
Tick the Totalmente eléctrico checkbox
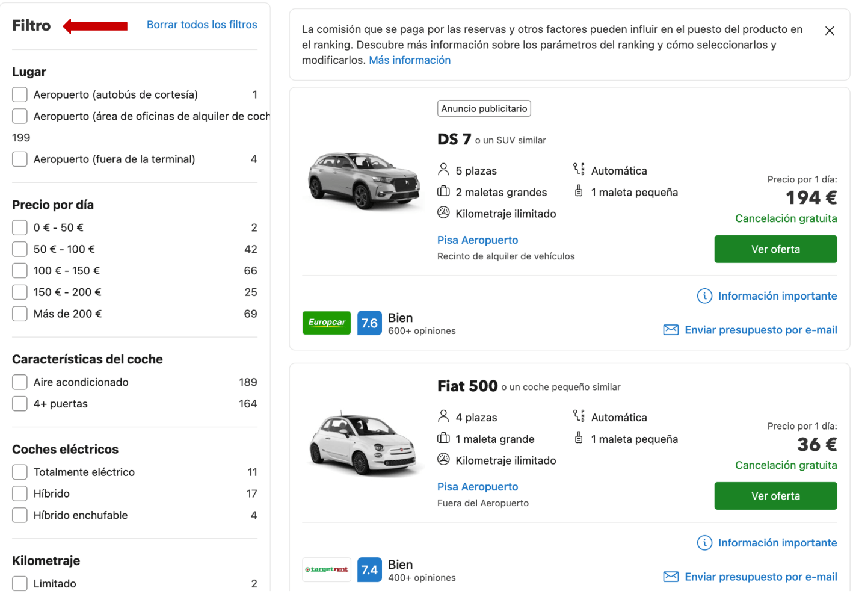[20, 472]
